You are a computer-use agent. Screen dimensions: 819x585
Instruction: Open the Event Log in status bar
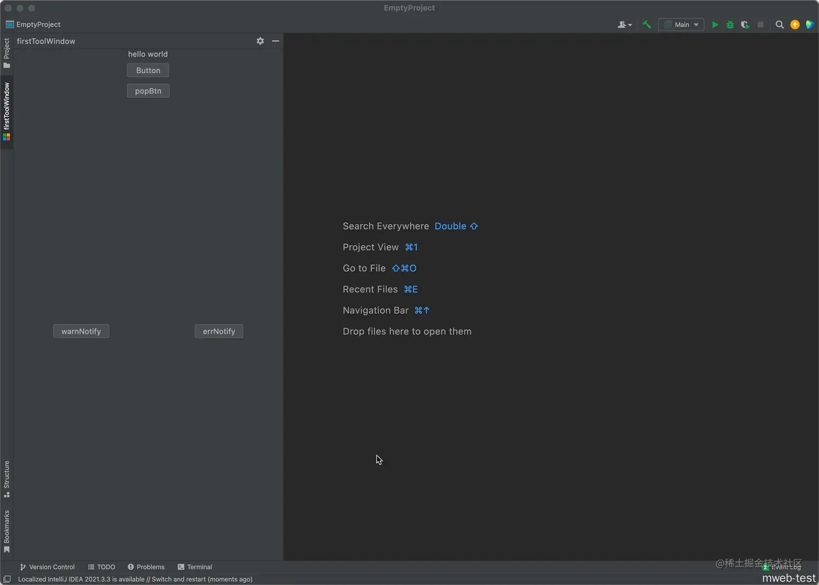coord(782,567)
